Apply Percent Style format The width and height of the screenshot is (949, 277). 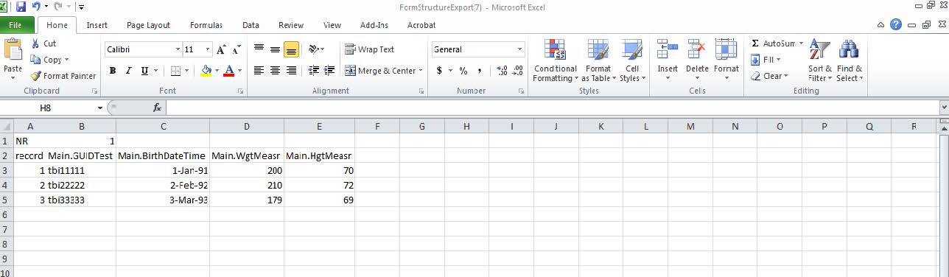click(463, 71)
